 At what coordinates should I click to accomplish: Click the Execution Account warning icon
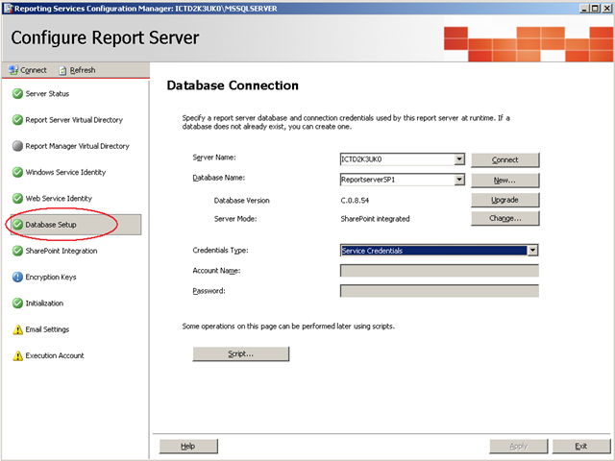tap(17, 355)
